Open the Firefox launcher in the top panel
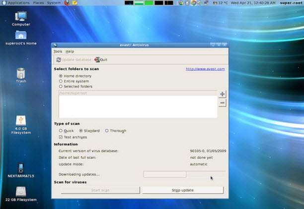This screenshot has width=304, height=209. tap(67, 2)
